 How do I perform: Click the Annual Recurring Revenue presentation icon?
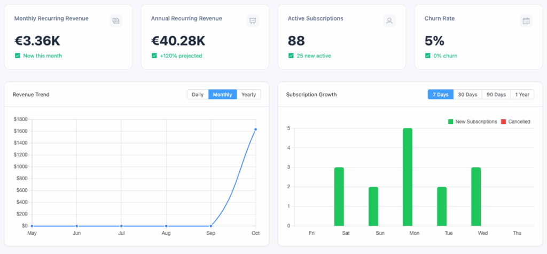tap(252, 21)
